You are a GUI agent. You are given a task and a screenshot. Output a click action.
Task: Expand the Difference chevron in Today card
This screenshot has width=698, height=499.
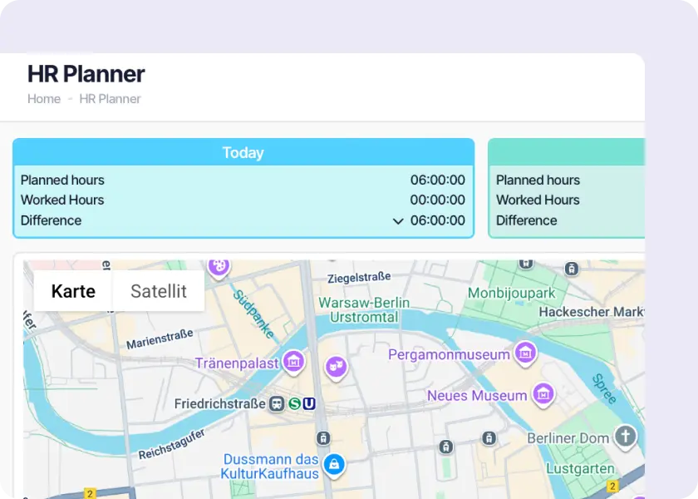[x=398, y=221]
